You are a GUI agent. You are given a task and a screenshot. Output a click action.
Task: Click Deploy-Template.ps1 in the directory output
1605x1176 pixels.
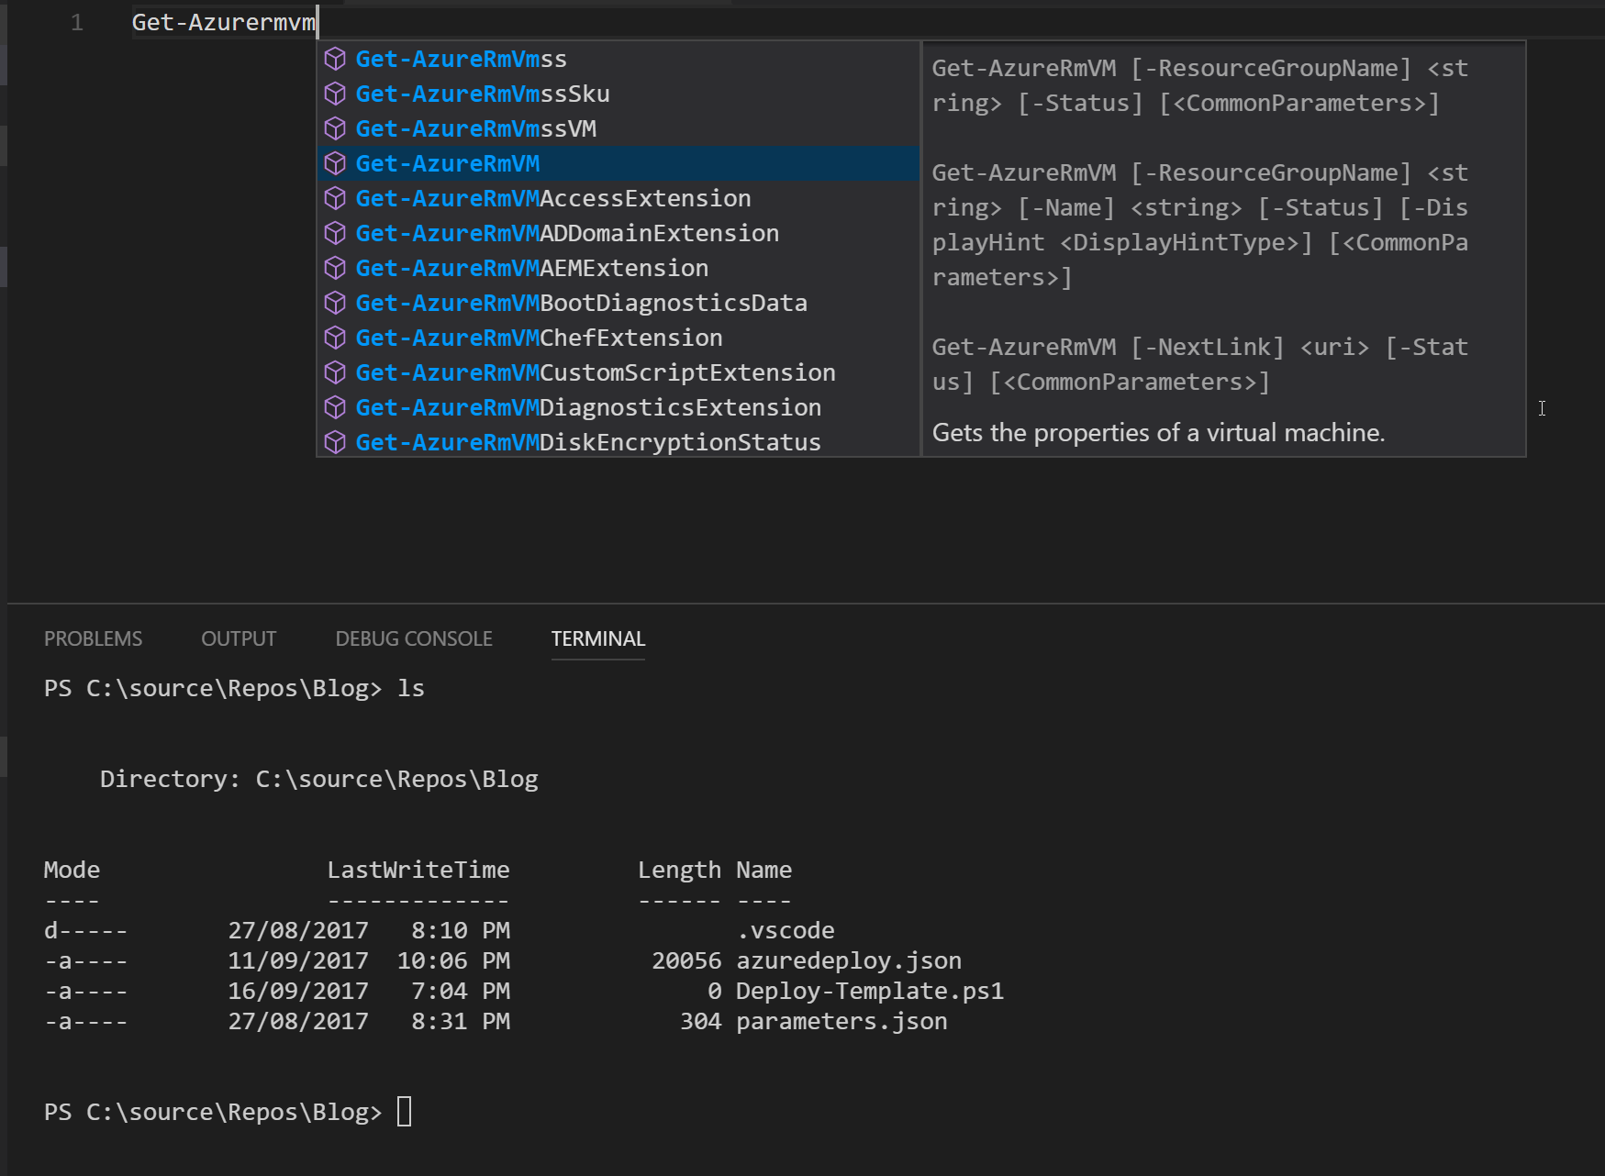pyautogui.click(x=870, y=990)
